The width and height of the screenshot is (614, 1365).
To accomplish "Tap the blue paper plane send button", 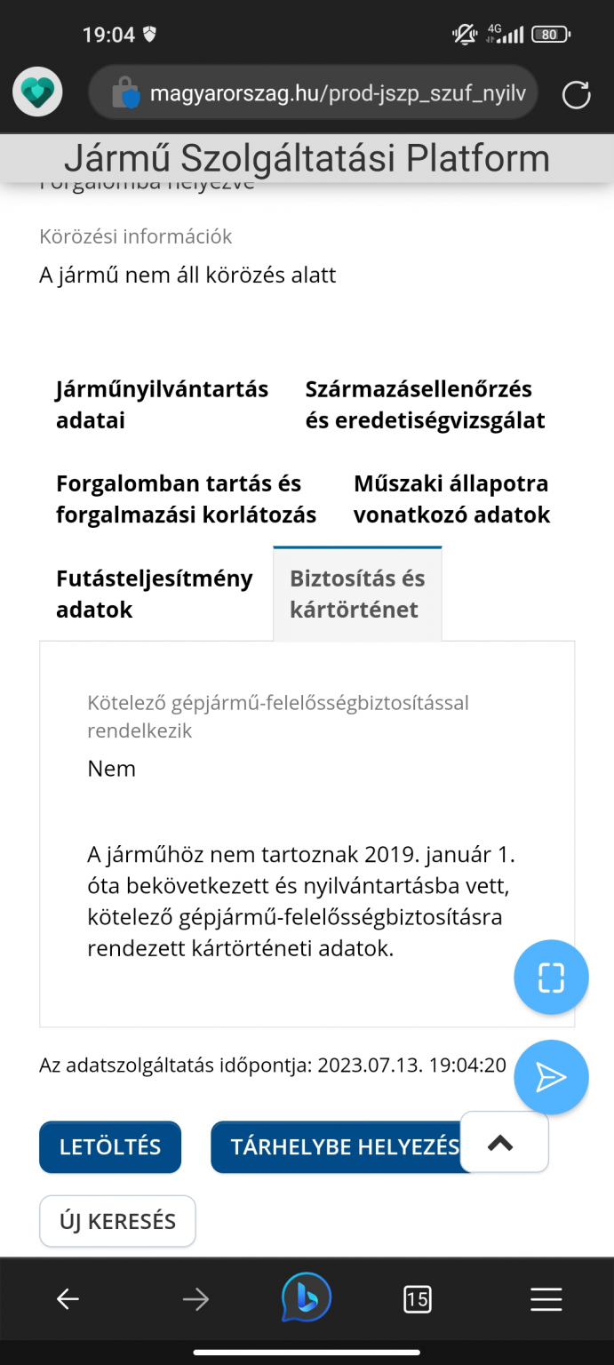I will pos(551,1077).
